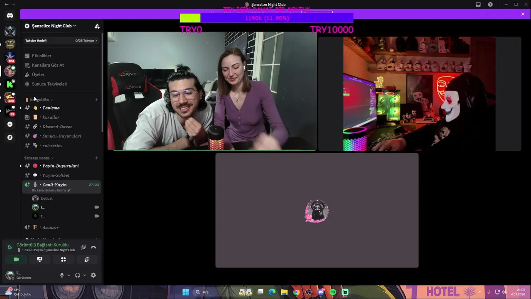Open the green K server icon
This screenshot has height=299, width=531.
[10, 84]
